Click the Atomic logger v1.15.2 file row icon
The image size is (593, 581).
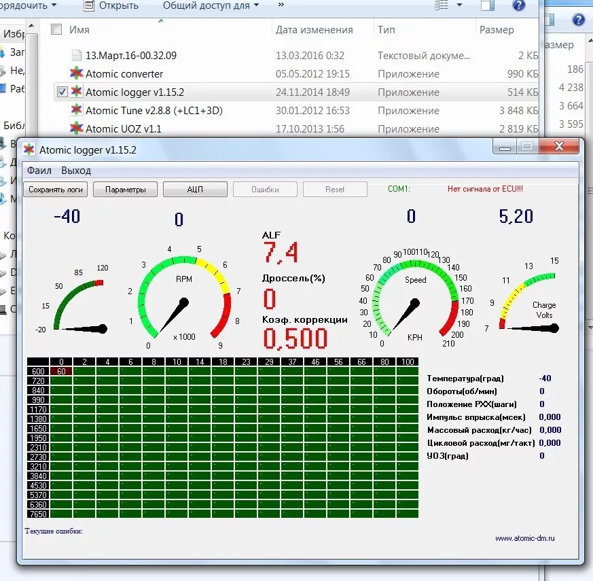coord(76,92)
